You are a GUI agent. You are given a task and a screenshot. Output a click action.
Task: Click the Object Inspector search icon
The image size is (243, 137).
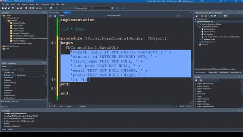(x=46, y=70)
